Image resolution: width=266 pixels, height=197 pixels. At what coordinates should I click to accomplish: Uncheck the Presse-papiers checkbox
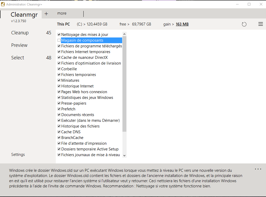tap(59, 103)
